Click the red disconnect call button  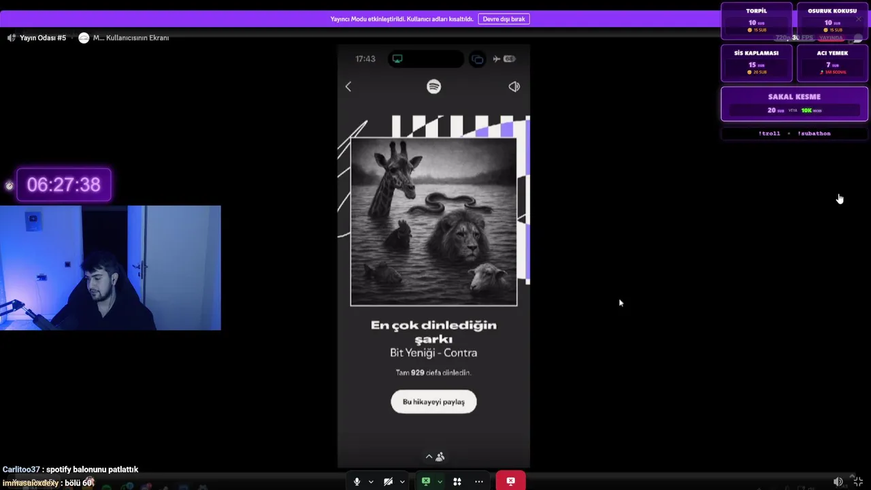pyautogui.click(x=510, y=480)
